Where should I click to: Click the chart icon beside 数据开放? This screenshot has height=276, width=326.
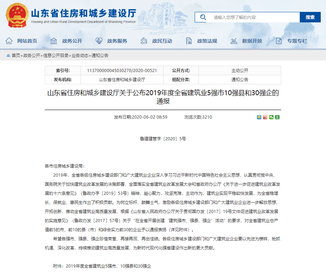pos(234,41)
